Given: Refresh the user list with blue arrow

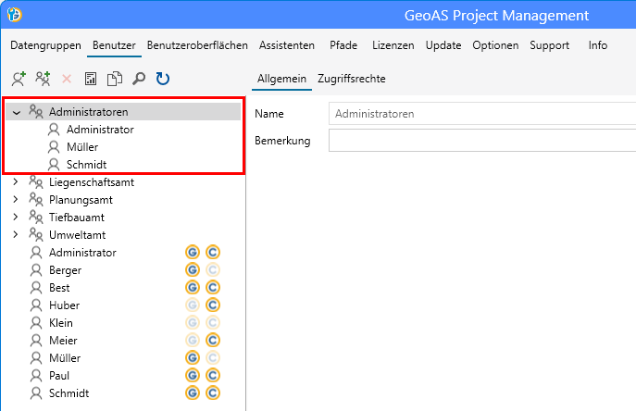Looking at the screenshot, I should tap(163, 80).
